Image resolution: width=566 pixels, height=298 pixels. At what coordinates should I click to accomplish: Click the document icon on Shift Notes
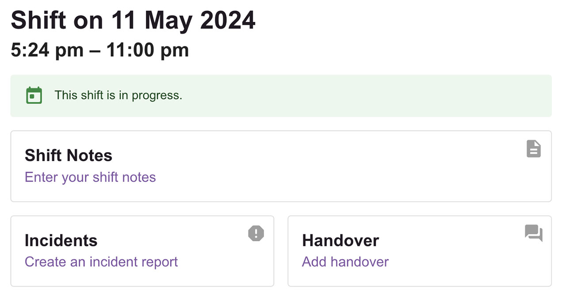click(x=533, y=149)
